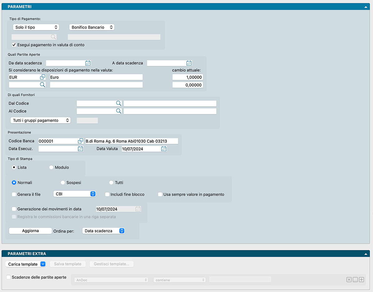
Task: Click plus icon to add filter row
Action: click(361, 280)
